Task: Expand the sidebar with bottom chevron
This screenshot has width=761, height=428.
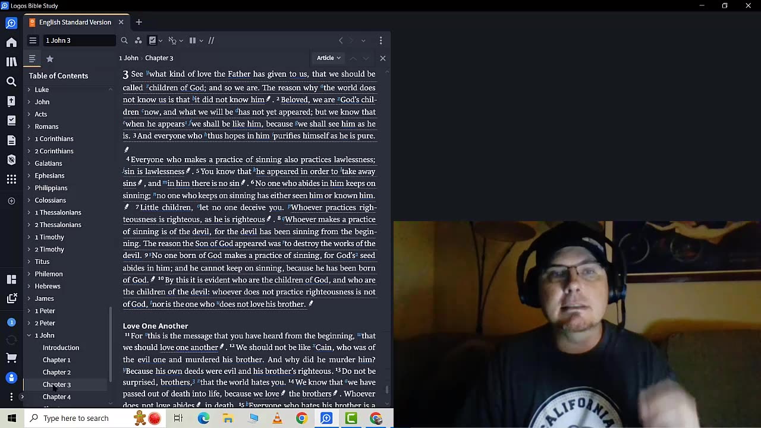Action: (x=22, y=396)
